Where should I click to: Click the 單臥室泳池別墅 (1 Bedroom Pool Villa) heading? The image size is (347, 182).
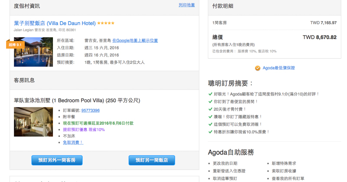pos(77,100)
